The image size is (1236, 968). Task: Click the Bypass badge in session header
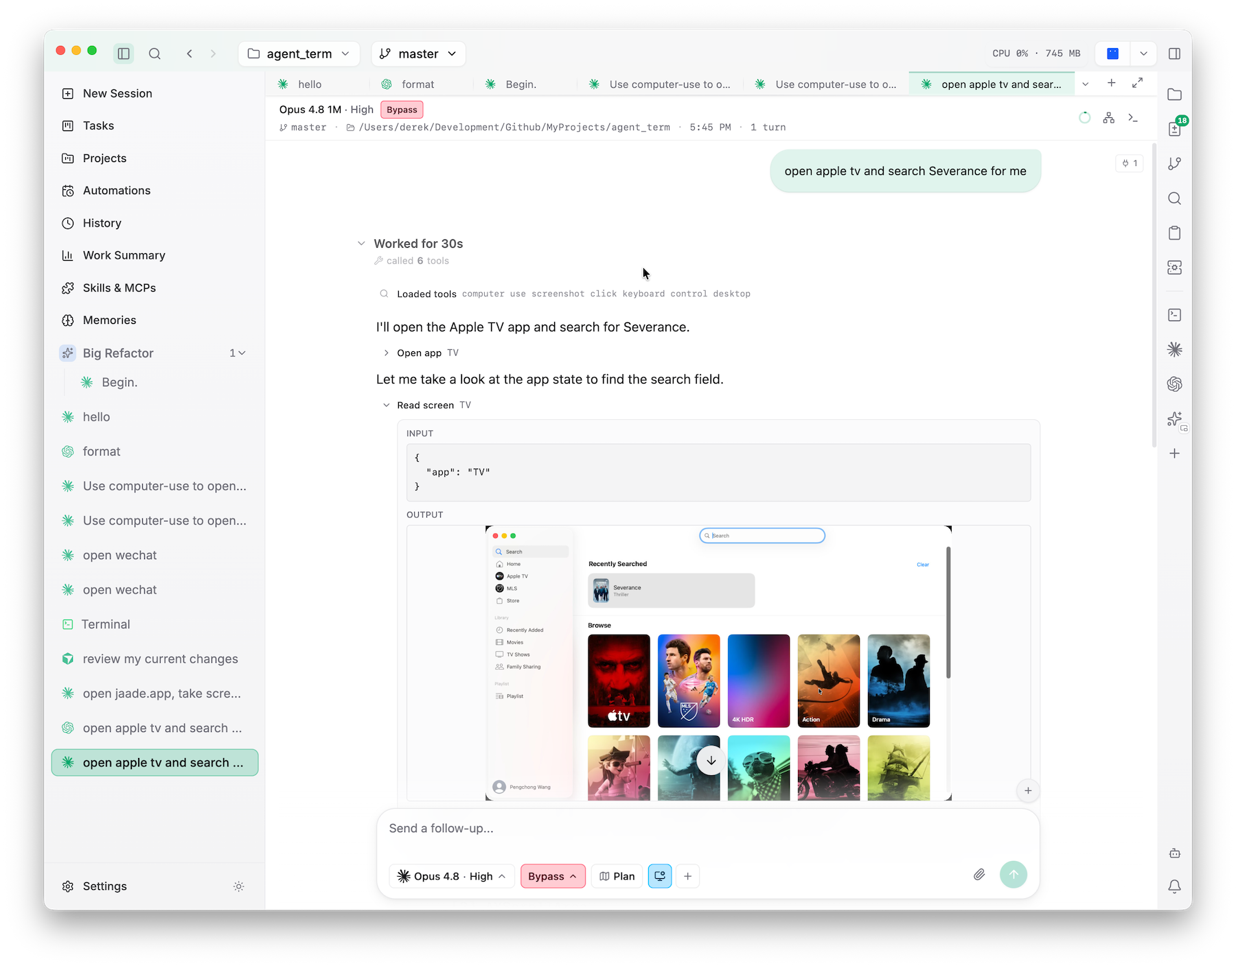tap(402, 110)
